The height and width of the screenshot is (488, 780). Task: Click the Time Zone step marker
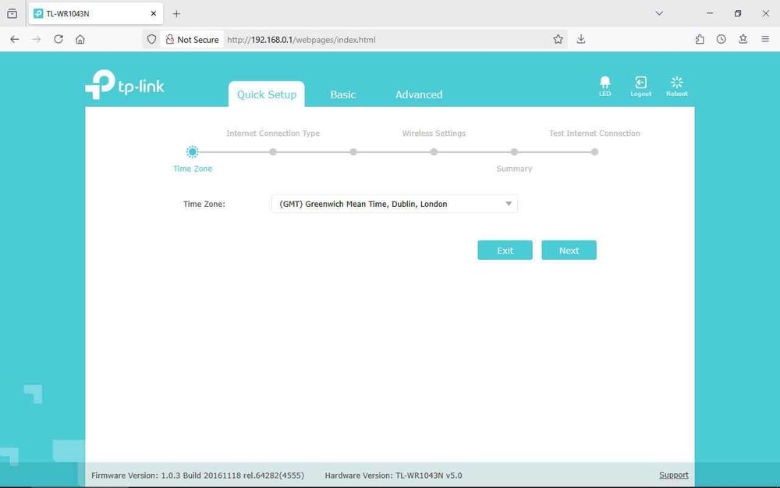(x=192, y=152)
